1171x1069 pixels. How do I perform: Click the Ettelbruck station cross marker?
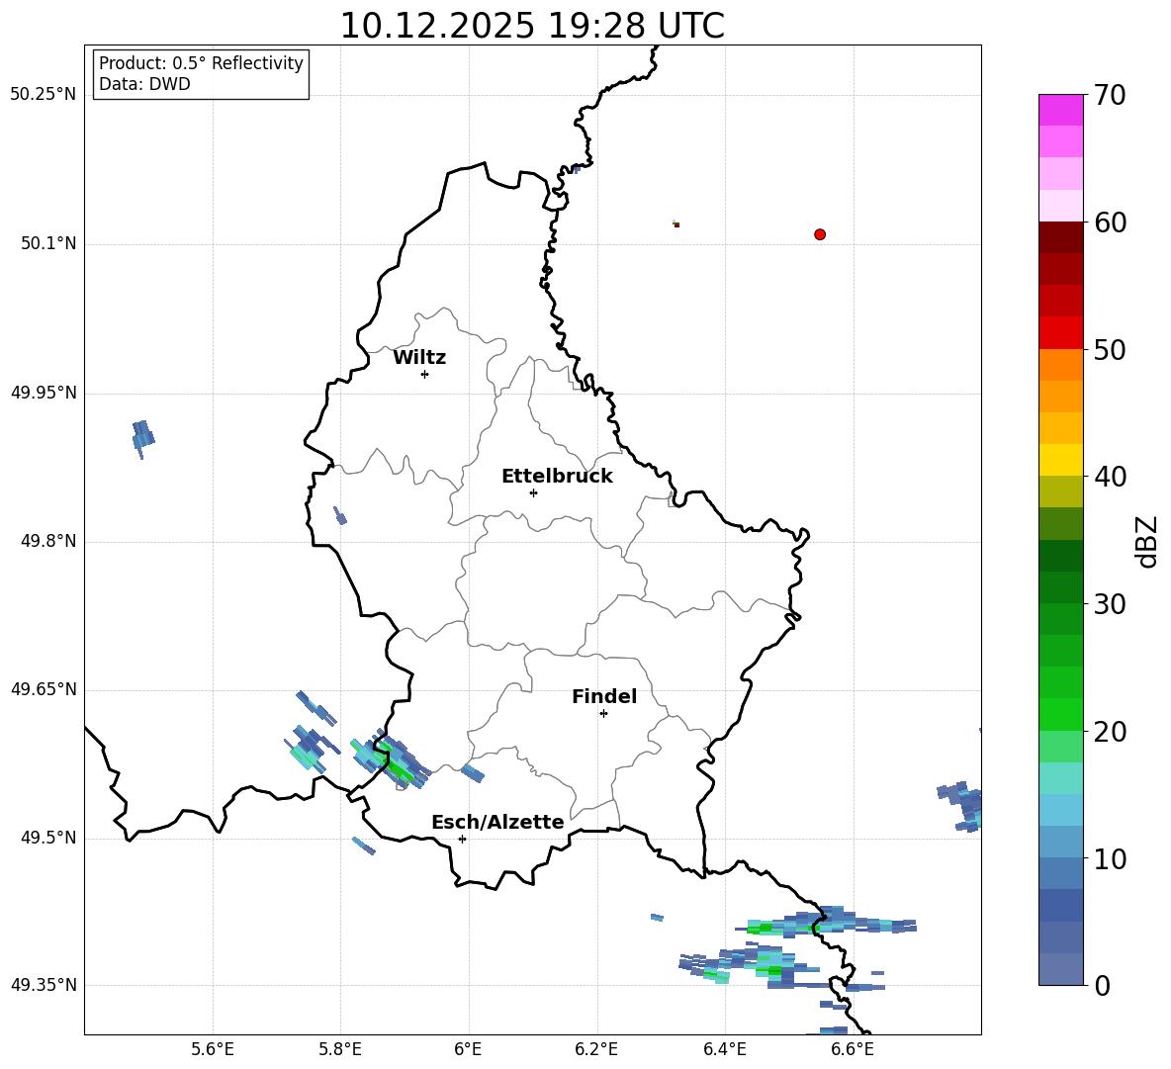pyautogui.click(x=533, y=492)
